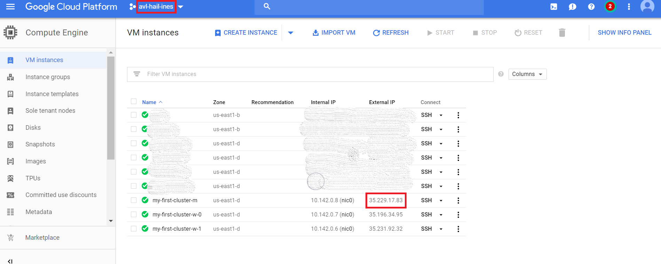
Task: Check the my-first-cluster-w-0 checkbox
Action: click(x=134, y=214)
